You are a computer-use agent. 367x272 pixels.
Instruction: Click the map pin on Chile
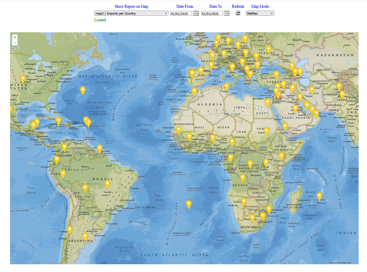pyautogui.click(x=70, y=230)
